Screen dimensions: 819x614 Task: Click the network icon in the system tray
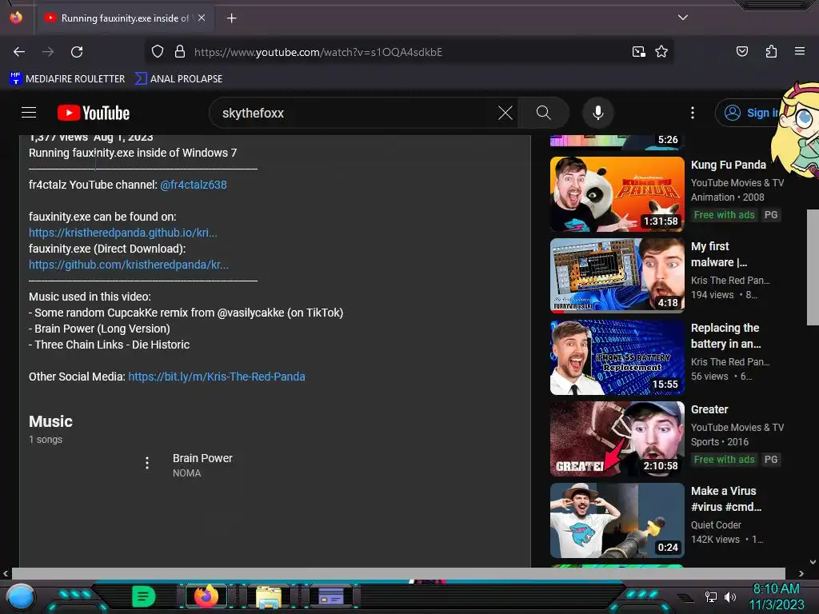pyautogui.click(x=710, y=596)
